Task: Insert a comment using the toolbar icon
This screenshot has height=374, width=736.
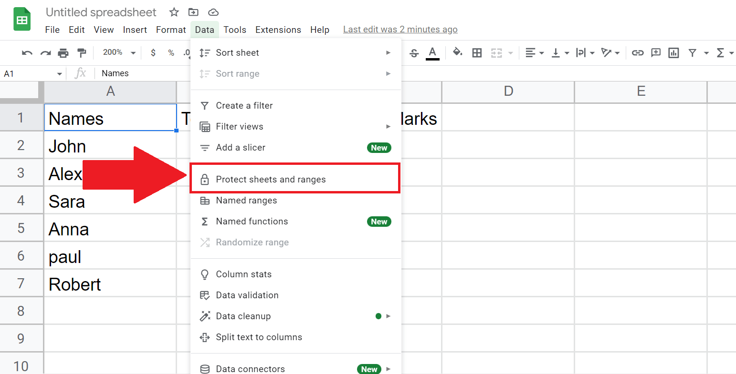Action: pyautogui.click(x=655, y=52)
